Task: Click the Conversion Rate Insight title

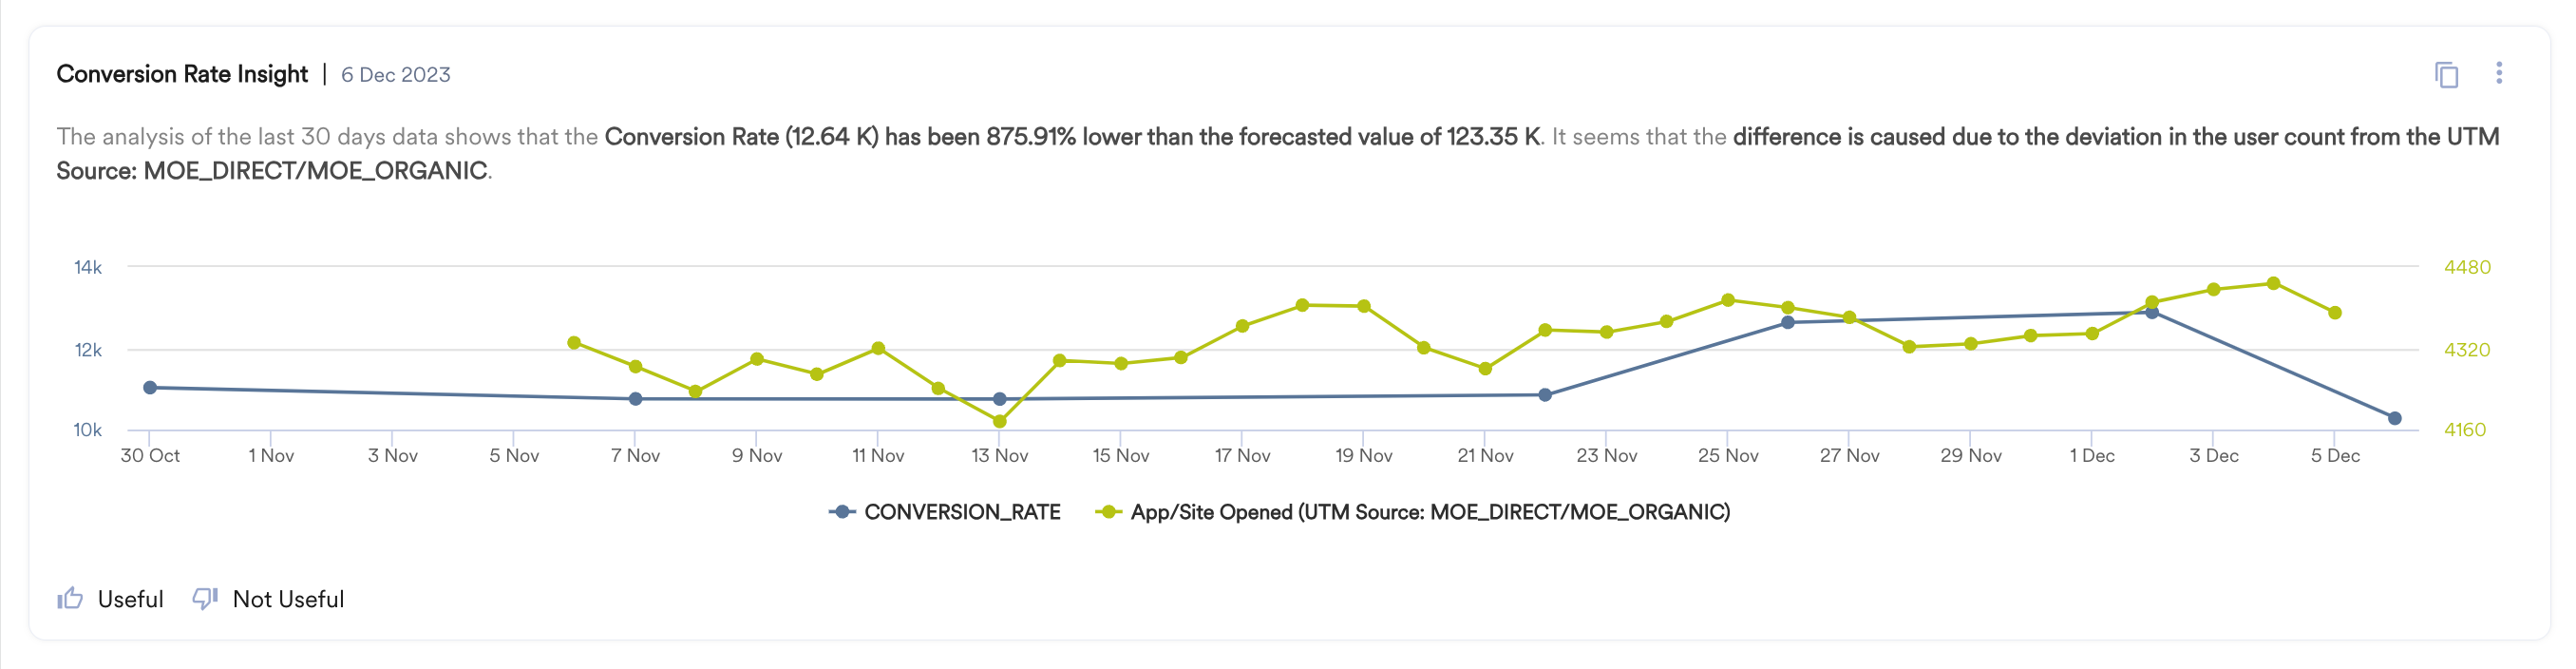Action: pos(182,74)
